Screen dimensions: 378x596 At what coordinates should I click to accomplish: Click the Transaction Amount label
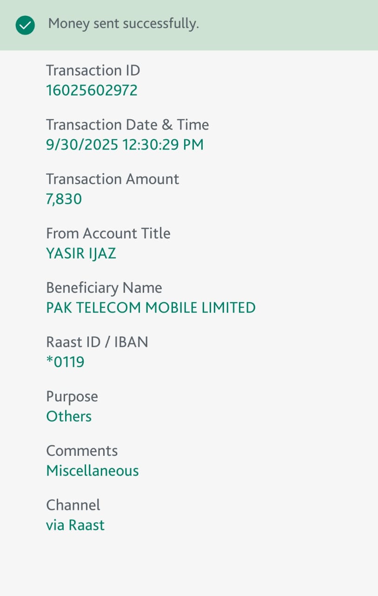113,179
